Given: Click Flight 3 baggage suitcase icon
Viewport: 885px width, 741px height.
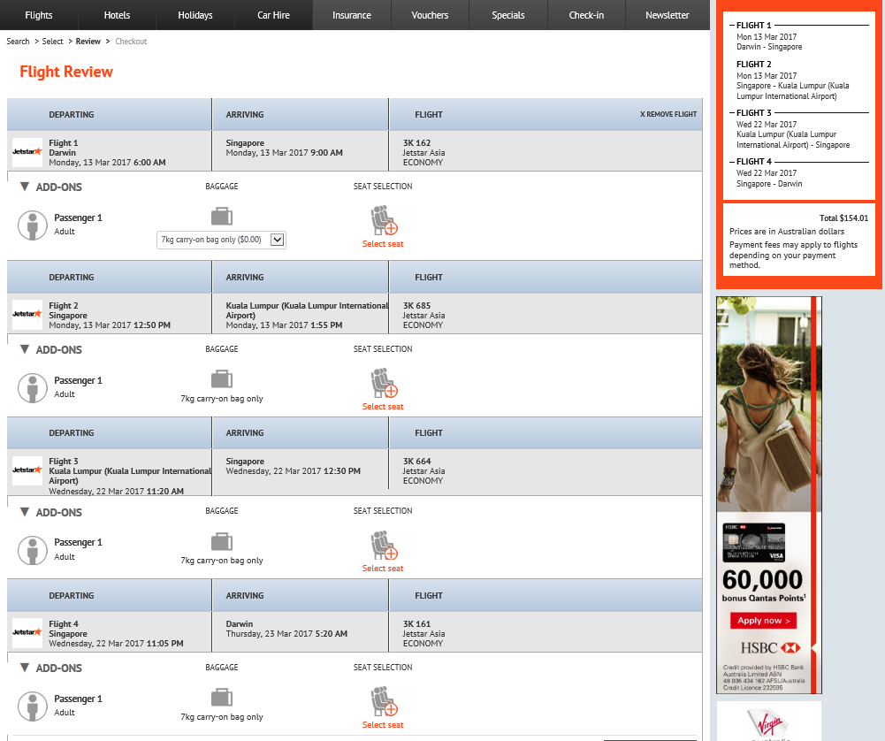Looking at the screenshot, I should [222, 541].
